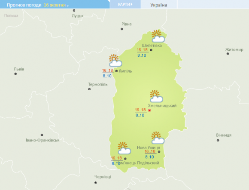Click Ямпіль night temperature 8..10
This screenshot has height=190, width=249.
click(107, 76)
